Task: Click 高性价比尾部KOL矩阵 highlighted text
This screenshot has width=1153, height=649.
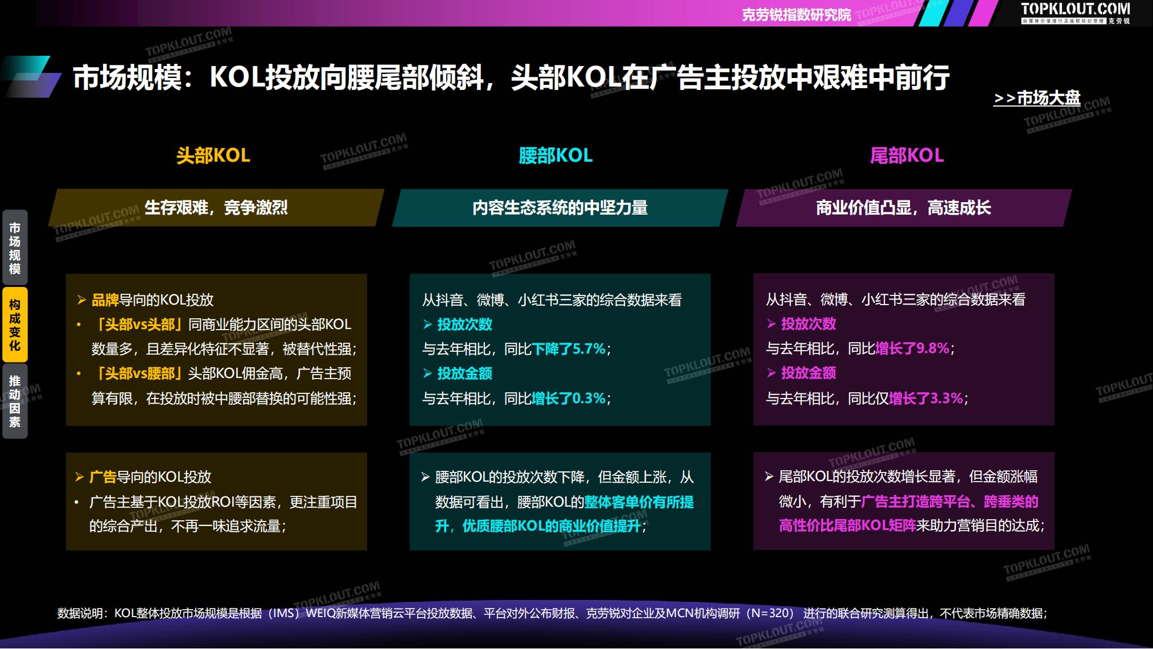Action: click(x=847, y=525)
